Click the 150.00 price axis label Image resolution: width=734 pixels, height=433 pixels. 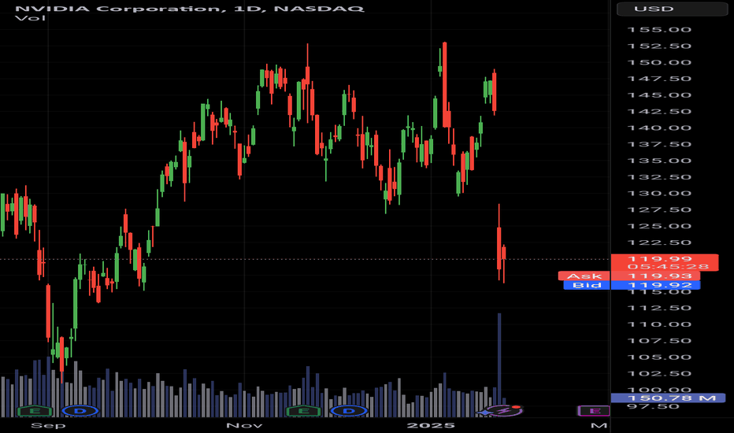pos(659,63)
